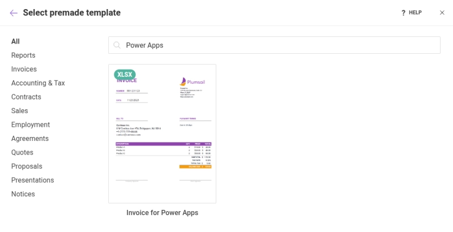This screenshot has width=453, height=232.
Task: Select the Accounting & Tax category
Action: click(x=38, y=83)
